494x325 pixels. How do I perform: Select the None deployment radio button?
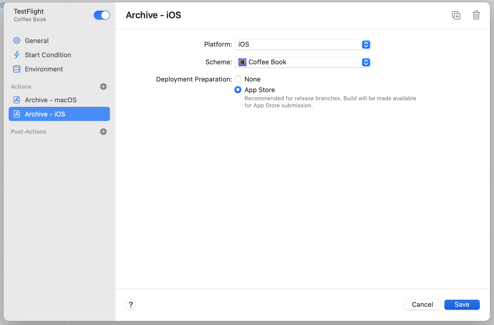[238, 79]
